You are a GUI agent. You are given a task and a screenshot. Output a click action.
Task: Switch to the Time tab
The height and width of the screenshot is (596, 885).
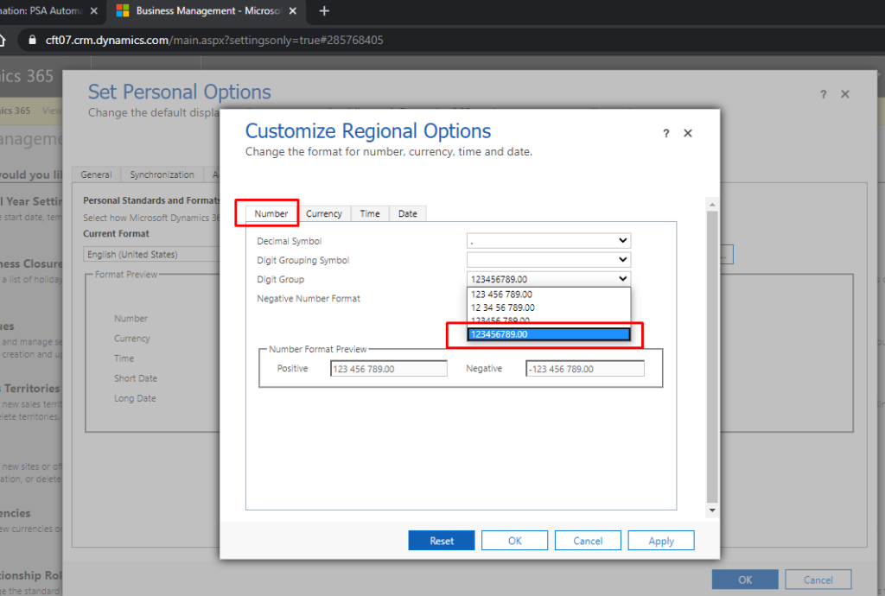(x=370, y=213)
